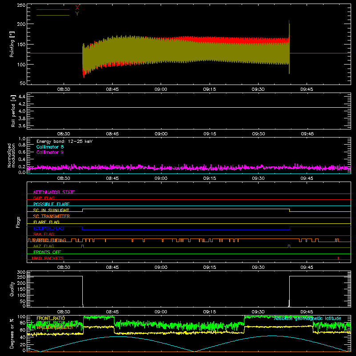Image resolution: width=356 pixels, height=356 pixels.
Task: Click the ATTENUATOR_STATE flag label
Action: coord(54,192)
